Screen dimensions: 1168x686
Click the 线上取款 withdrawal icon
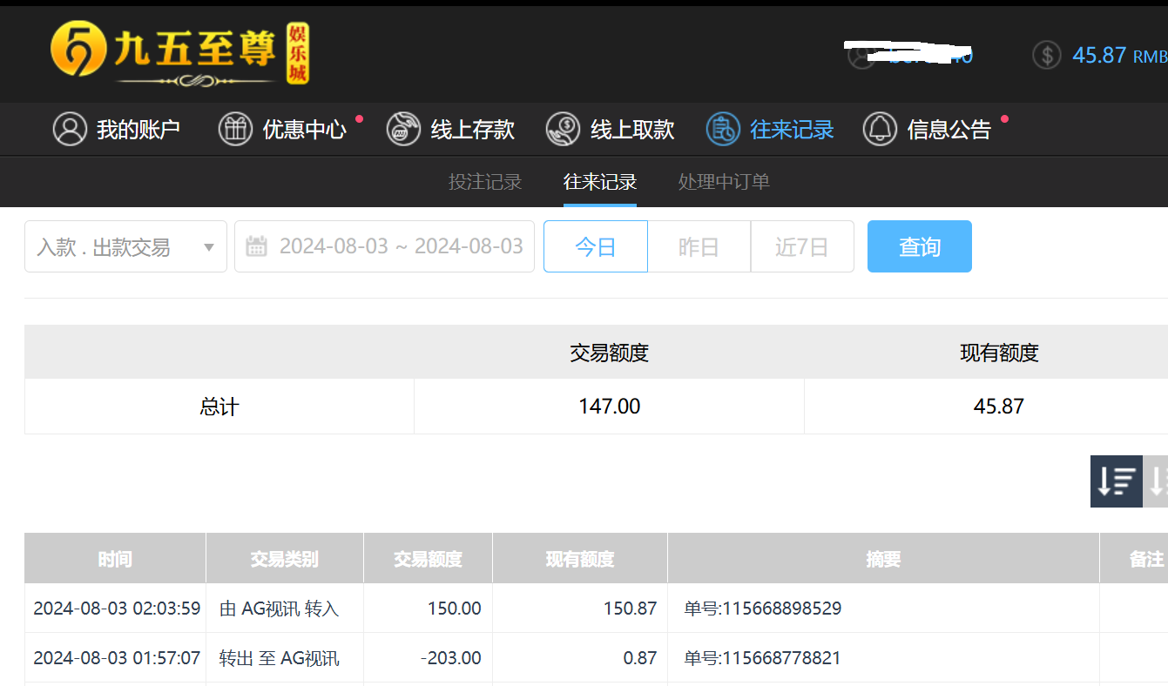[x=564, y=129]
